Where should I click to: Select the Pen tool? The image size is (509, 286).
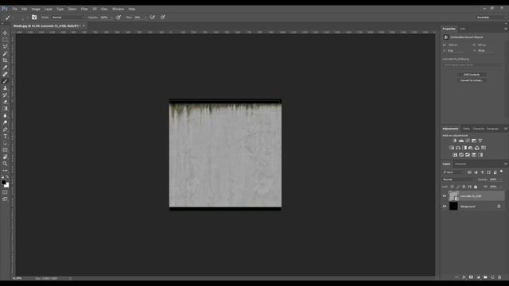tap(5, 129)
